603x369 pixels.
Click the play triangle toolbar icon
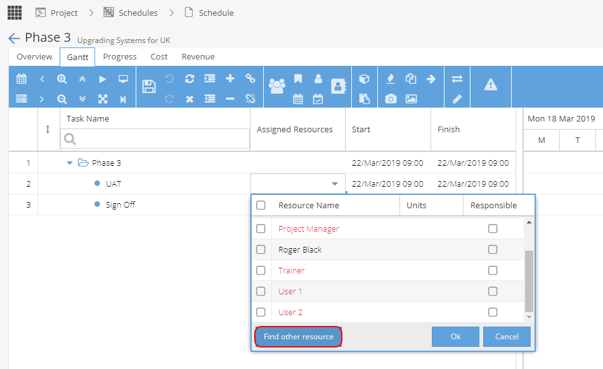tap(102, 79)
